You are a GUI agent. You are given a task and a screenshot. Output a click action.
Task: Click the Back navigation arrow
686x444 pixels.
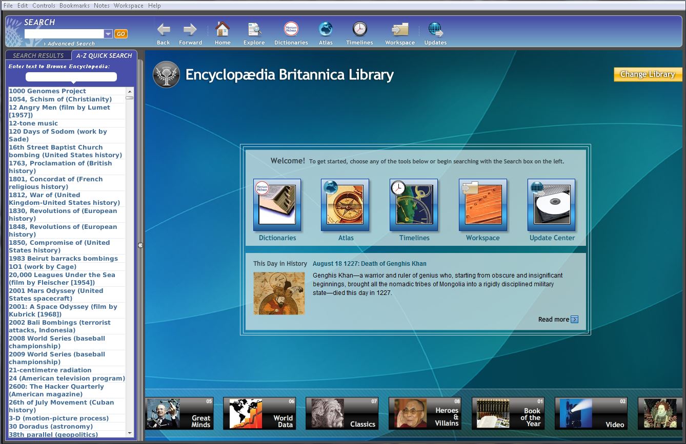tap(163, 31)
